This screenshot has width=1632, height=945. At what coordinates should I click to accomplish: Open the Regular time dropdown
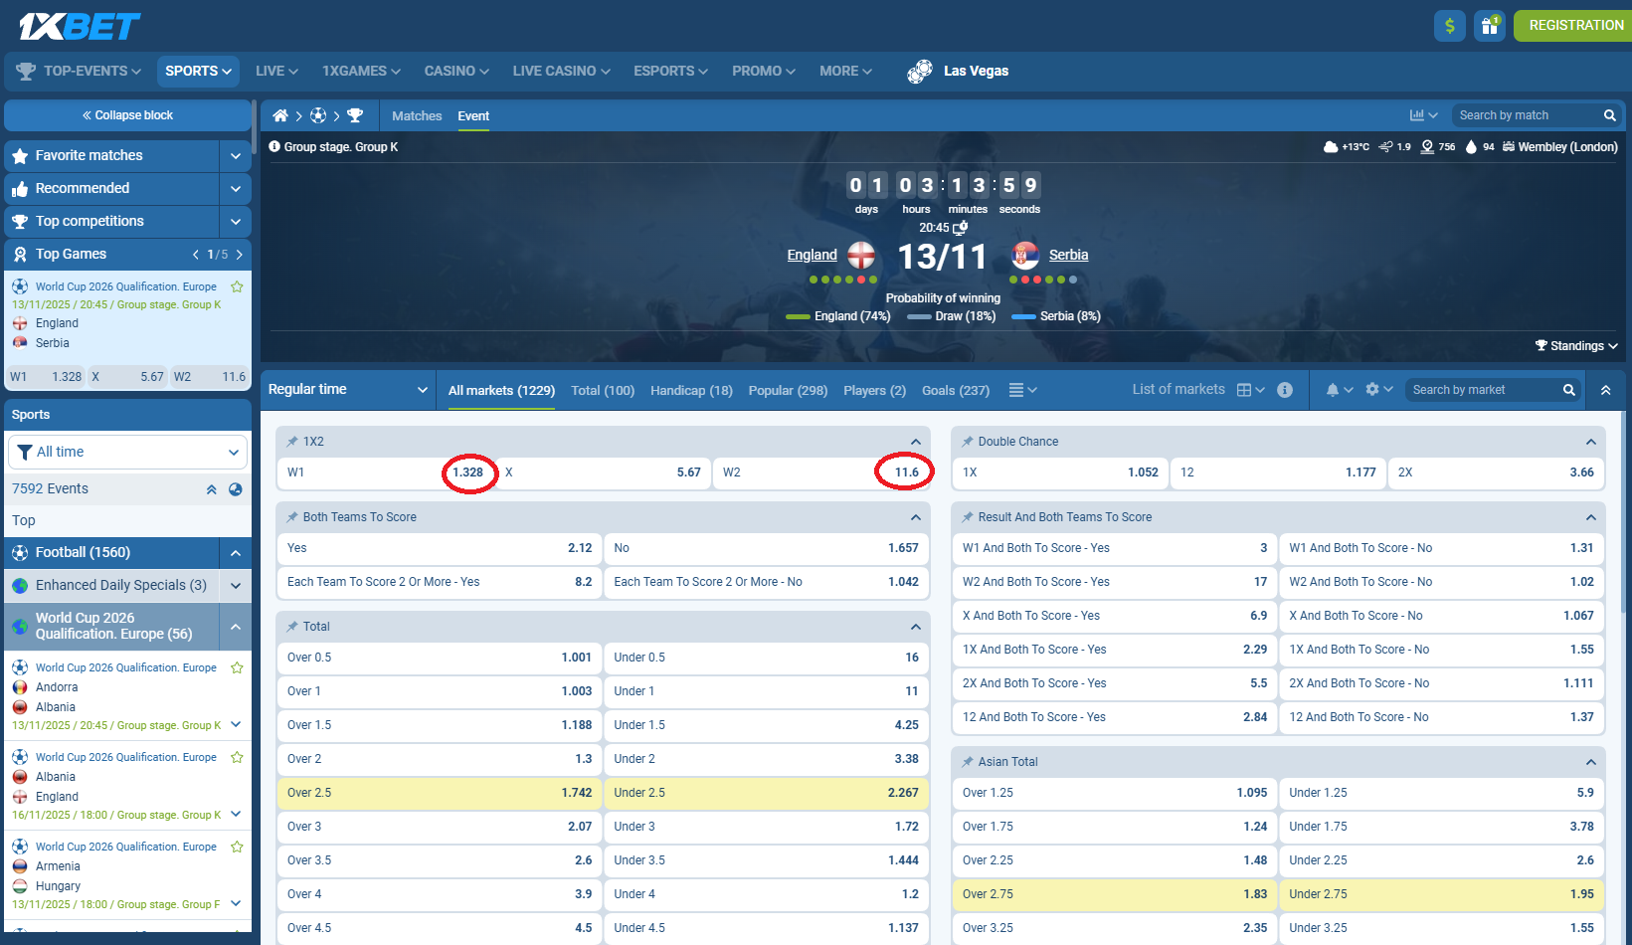coord(347,389)
